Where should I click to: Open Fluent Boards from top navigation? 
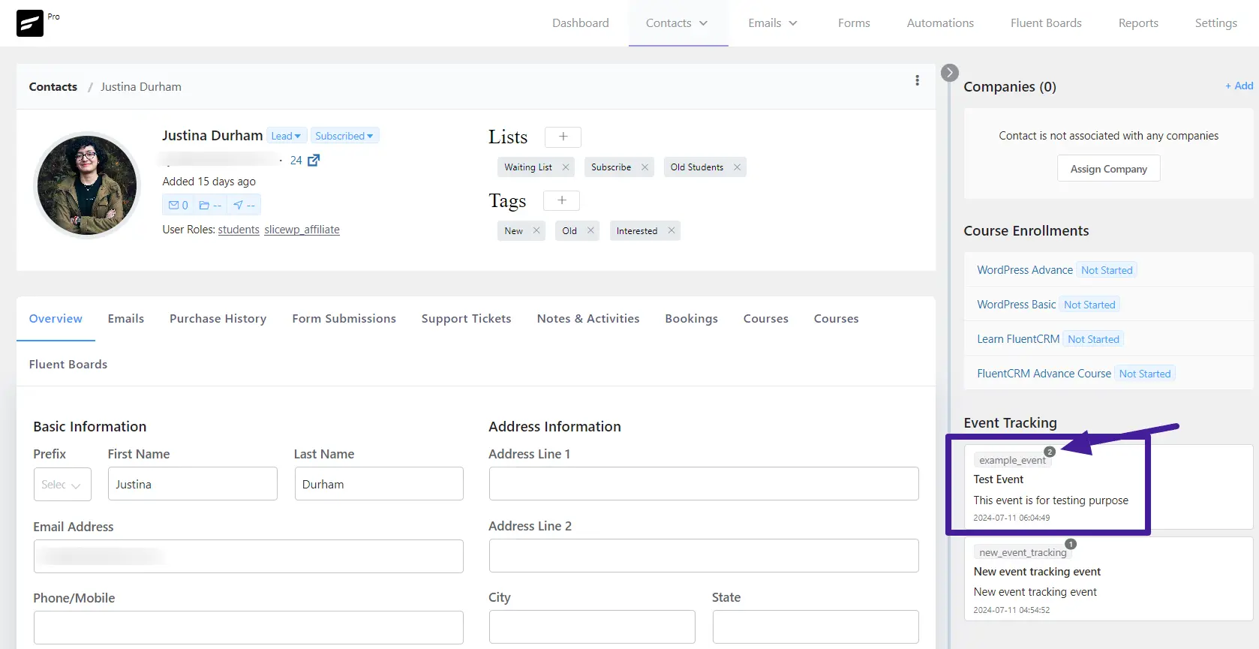[x=1046, y=23]
